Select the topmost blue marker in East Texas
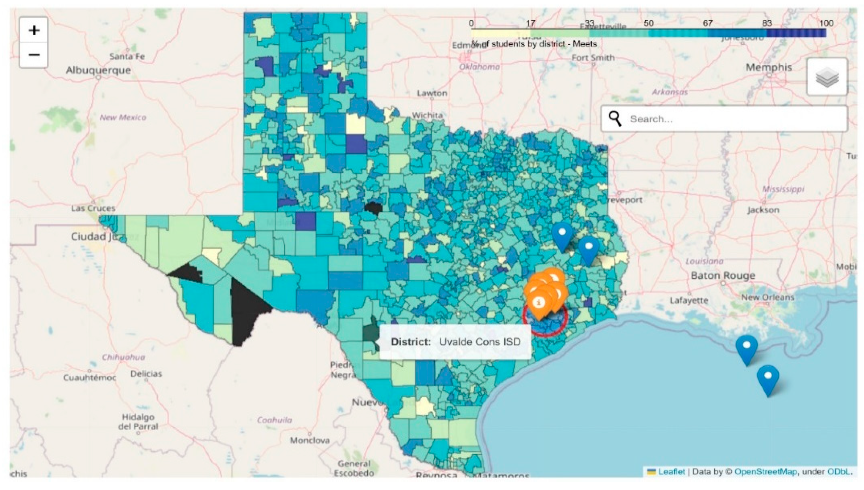864x490 pixels. tap(562, 235)
